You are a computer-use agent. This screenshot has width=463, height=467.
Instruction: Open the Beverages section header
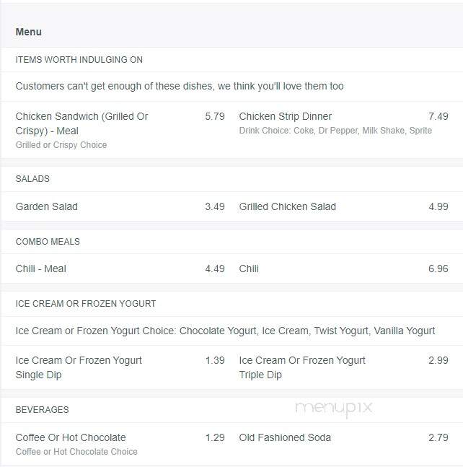click(42, 410)
